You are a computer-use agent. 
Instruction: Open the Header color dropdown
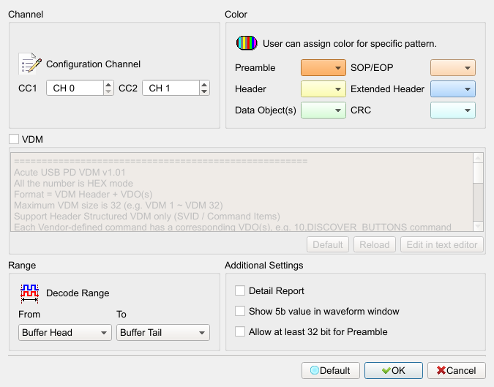coord(323,89)
